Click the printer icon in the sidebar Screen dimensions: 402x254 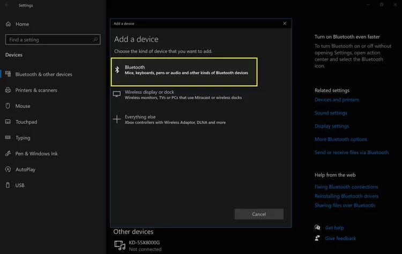click(x=8, y=90)
